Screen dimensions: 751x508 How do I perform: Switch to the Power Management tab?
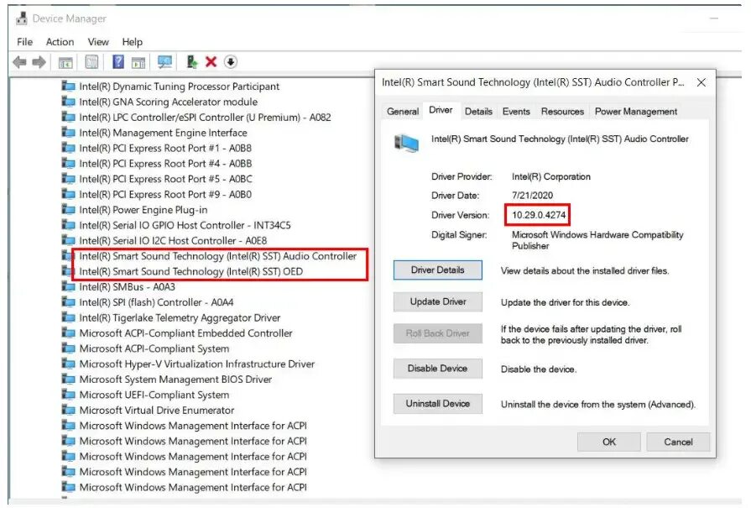point(635,111)
